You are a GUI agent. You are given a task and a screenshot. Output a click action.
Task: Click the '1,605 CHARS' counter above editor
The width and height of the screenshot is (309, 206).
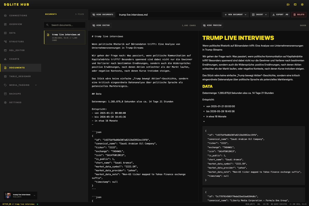(x=189, y=25)
